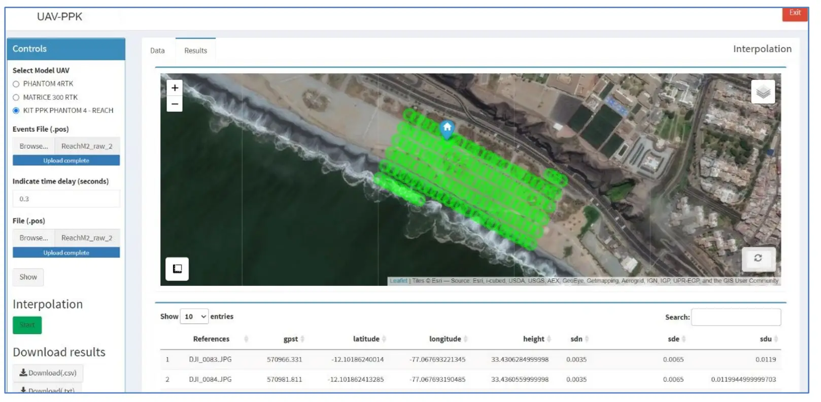
Task: Select DJI_0083.JPG reference cell
Action: [210, 359]
